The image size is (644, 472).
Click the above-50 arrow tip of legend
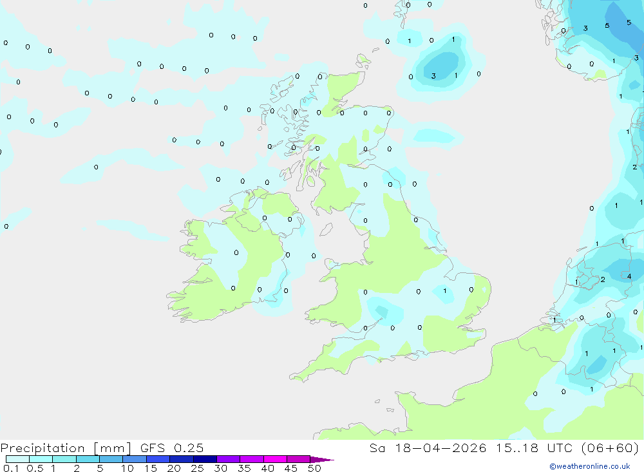[x=321, y=459]
